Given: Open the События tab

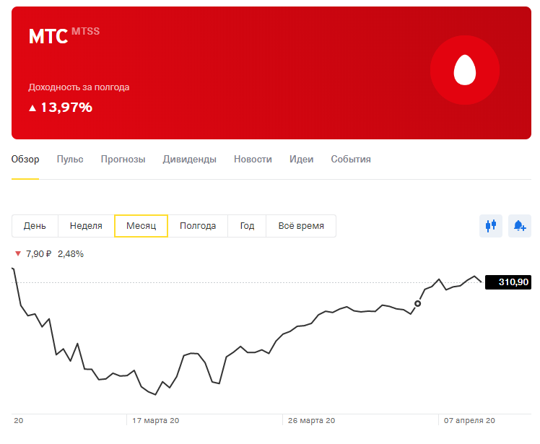Looking at the screenshot, I should [x=351, y=159].
